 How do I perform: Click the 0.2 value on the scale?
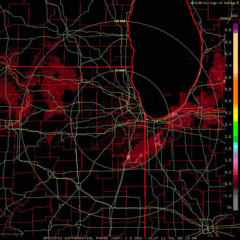point(228,172)
